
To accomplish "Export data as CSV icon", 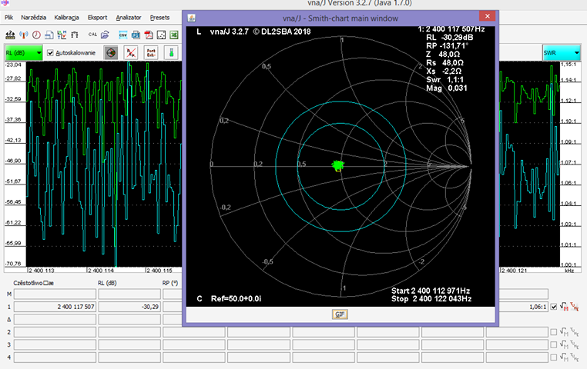I will [122, 35].
